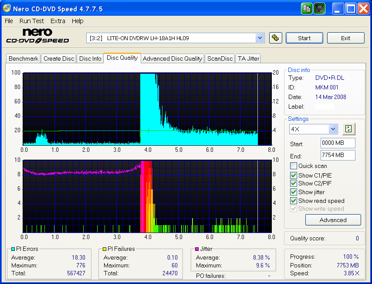
Task: Click the application icon in the title bar
Action: click(x=6, y=8)
